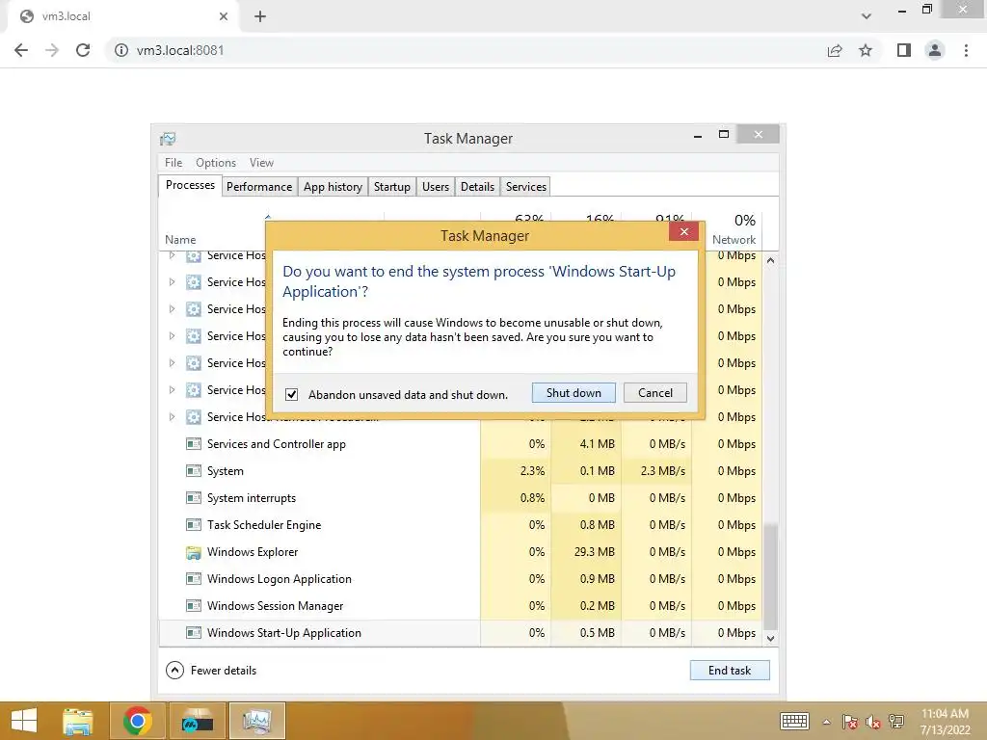Click 2.3% CPU value of System
Viewport: 987px width, 740px height.
[x=532, y=470]
